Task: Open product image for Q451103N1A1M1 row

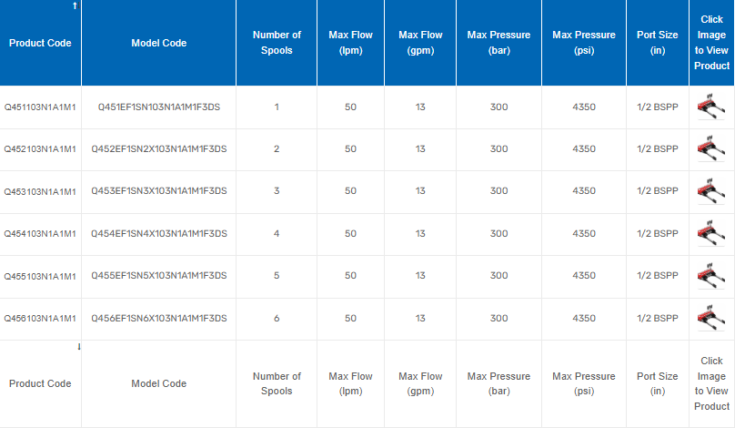Action: (x=711, y=107)
